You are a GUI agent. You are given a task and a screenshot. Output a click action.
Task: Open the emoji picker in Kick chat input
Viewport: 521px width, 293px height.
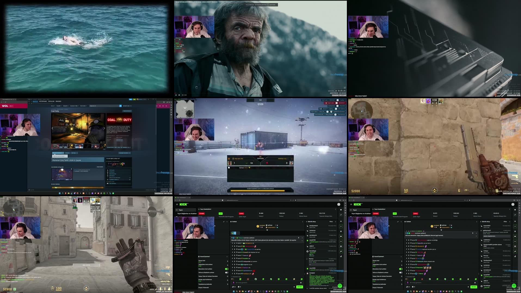coord(301,283)
